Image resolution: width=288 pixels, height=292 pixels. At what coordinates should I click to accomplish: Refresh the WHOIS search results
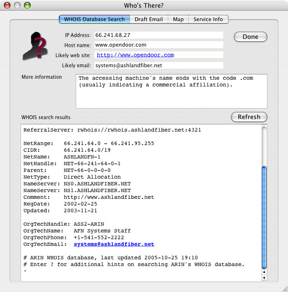coord(249,117)
